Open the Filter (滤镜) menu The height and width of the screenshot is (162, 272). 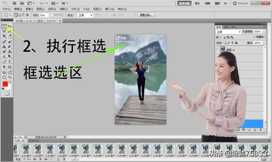63,9
